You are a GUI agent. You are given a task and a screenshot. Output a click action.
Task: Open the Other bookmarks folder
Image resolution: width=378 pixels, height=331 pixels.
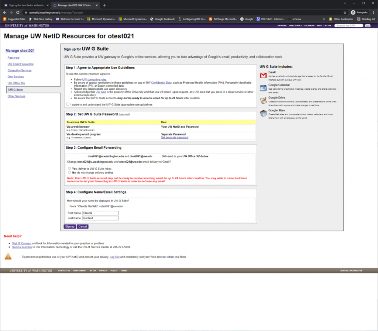[x=341, y=19]
